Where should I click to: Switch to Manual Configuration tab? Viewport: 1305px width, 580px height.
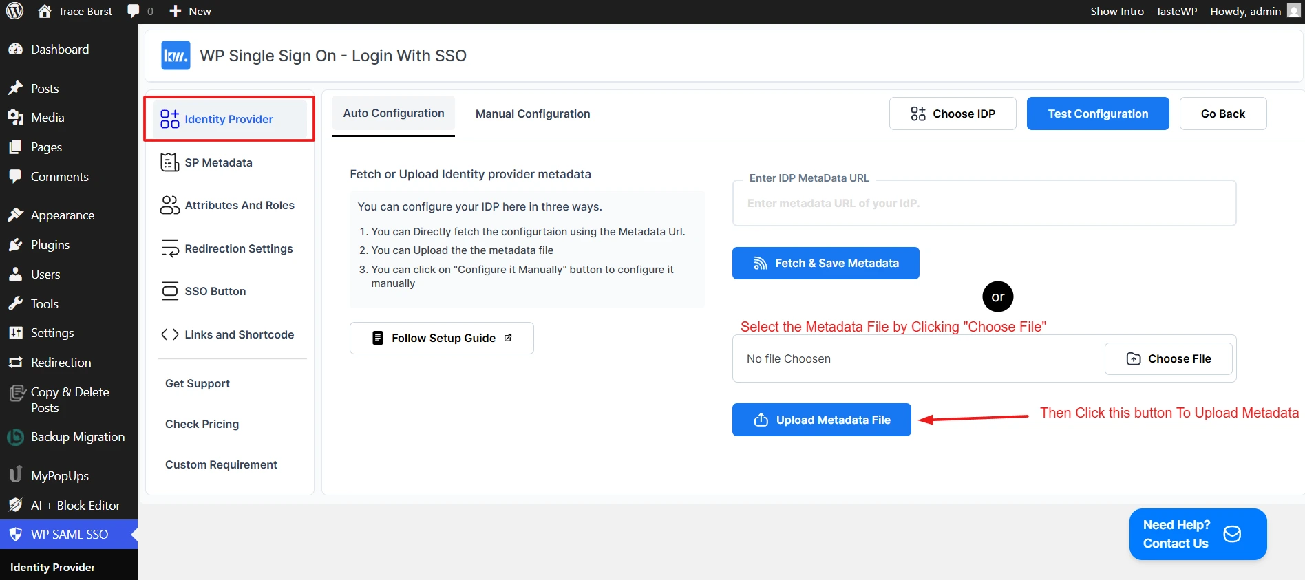pyautogui.click(x=533, y=114)
